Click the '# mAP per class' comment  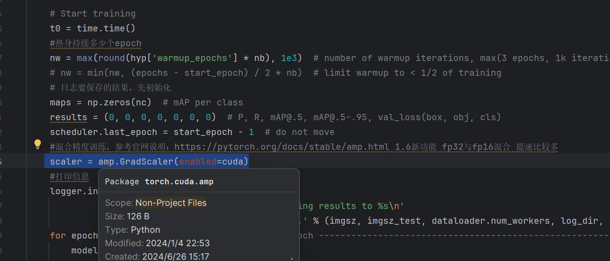pos(203,102)
